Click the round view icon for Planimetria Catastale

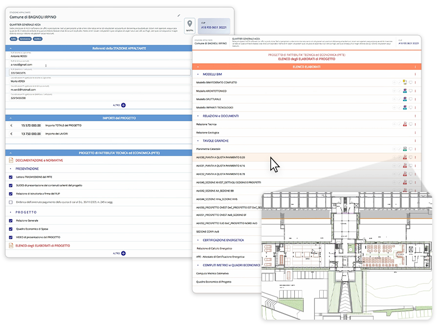click(x=394, y=149)
